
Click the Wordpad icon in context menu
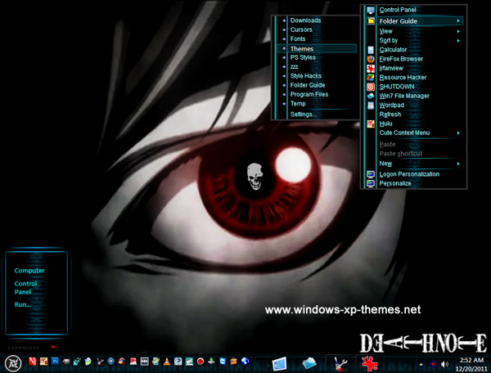tap(371, 106)
